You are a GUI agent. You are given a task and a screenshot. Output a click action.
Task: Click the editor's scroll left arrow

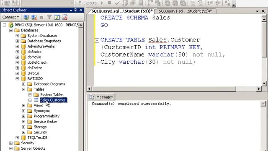(x=89, y=89)
